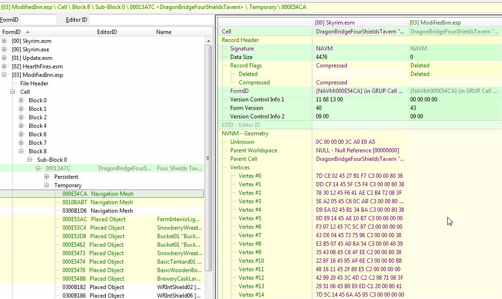Select 000E53AC Placed Object row
This screenshot has width=502, height=299.
102,219
